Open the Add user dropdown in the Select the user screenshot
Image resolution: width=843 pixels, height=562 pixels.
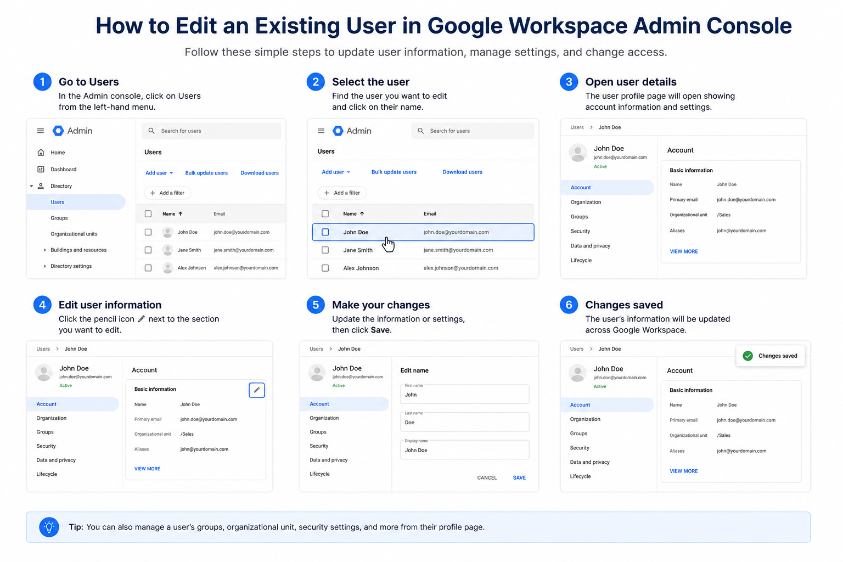pos(336,172)
